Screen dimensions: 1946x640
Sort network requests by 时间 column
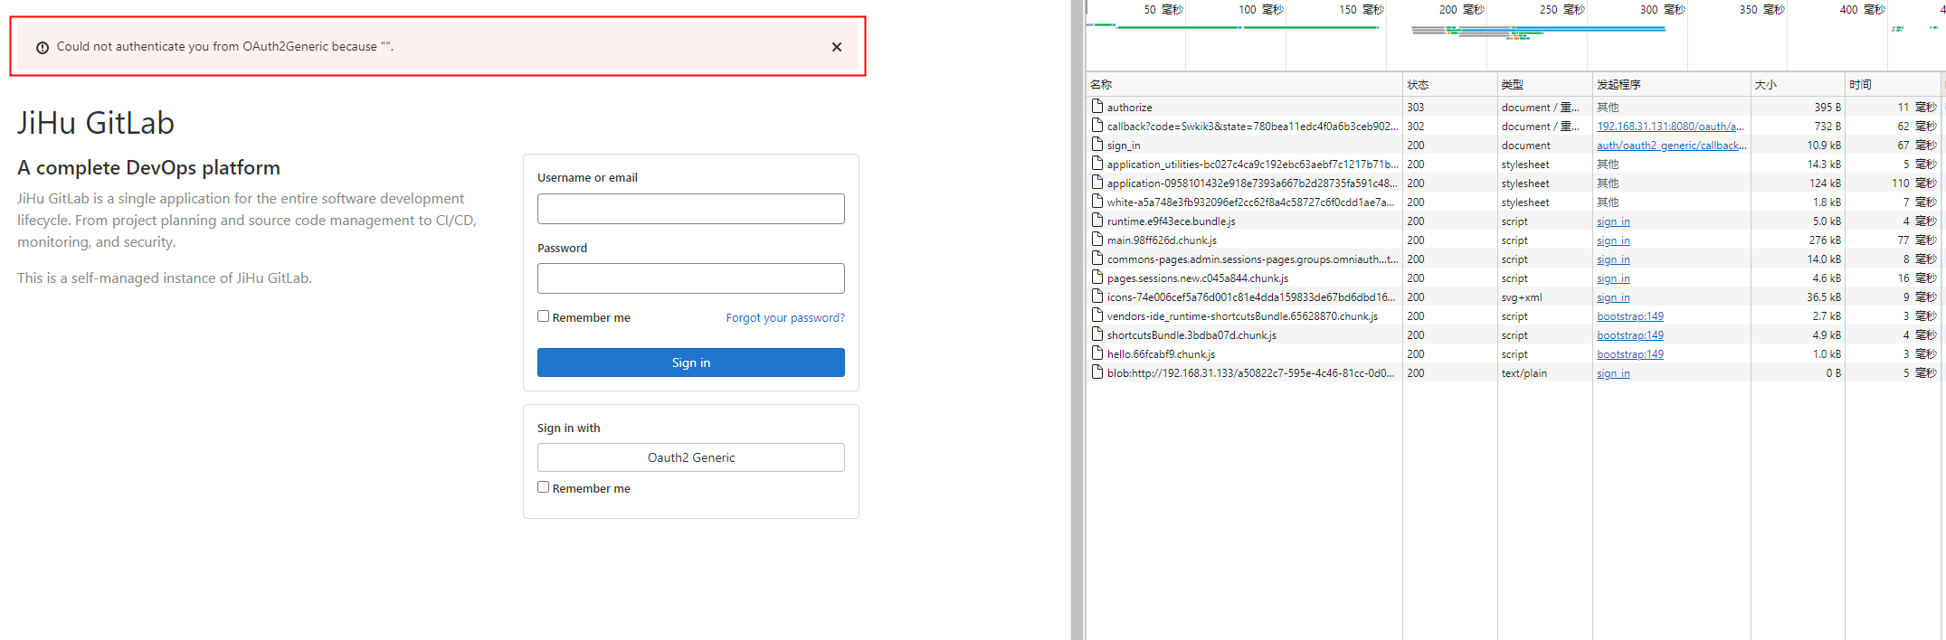coord(1893,84)
